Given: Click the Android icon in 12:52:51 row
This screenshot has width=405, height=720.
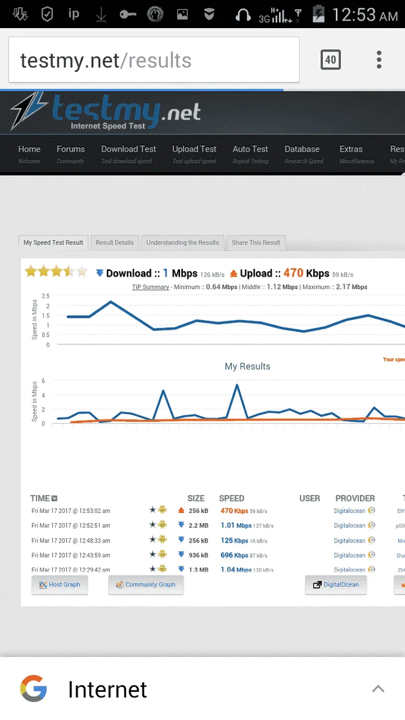Looking at the screenshot, I should coord(162,525).
